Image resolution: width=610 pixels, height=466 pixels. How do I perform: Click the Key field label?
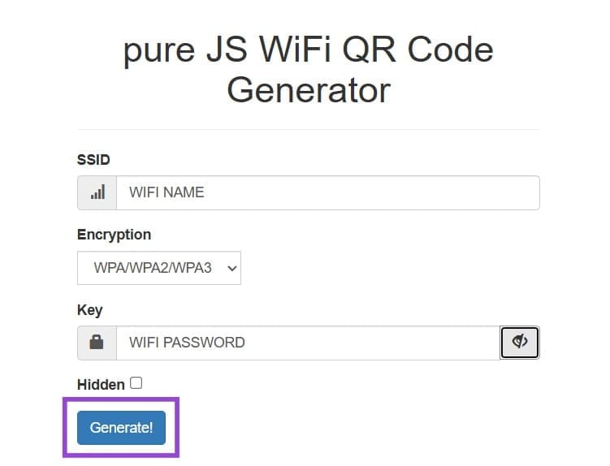pyautogui.click(x=89, y=310)
